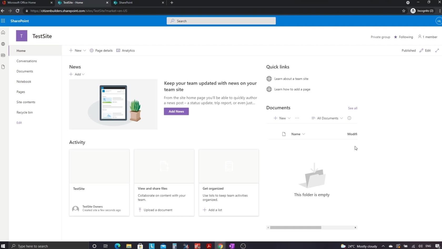Viewport: 442px width, 249px height.
Task: Click See all next to Documents
Action: tap(353, 108)
